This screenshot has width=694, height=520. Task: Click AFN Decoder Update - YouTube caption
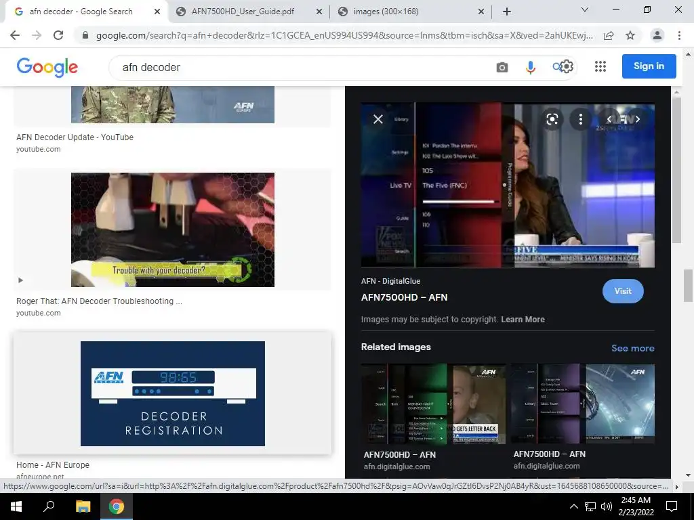pyautogui.click(x=75, y=137)
